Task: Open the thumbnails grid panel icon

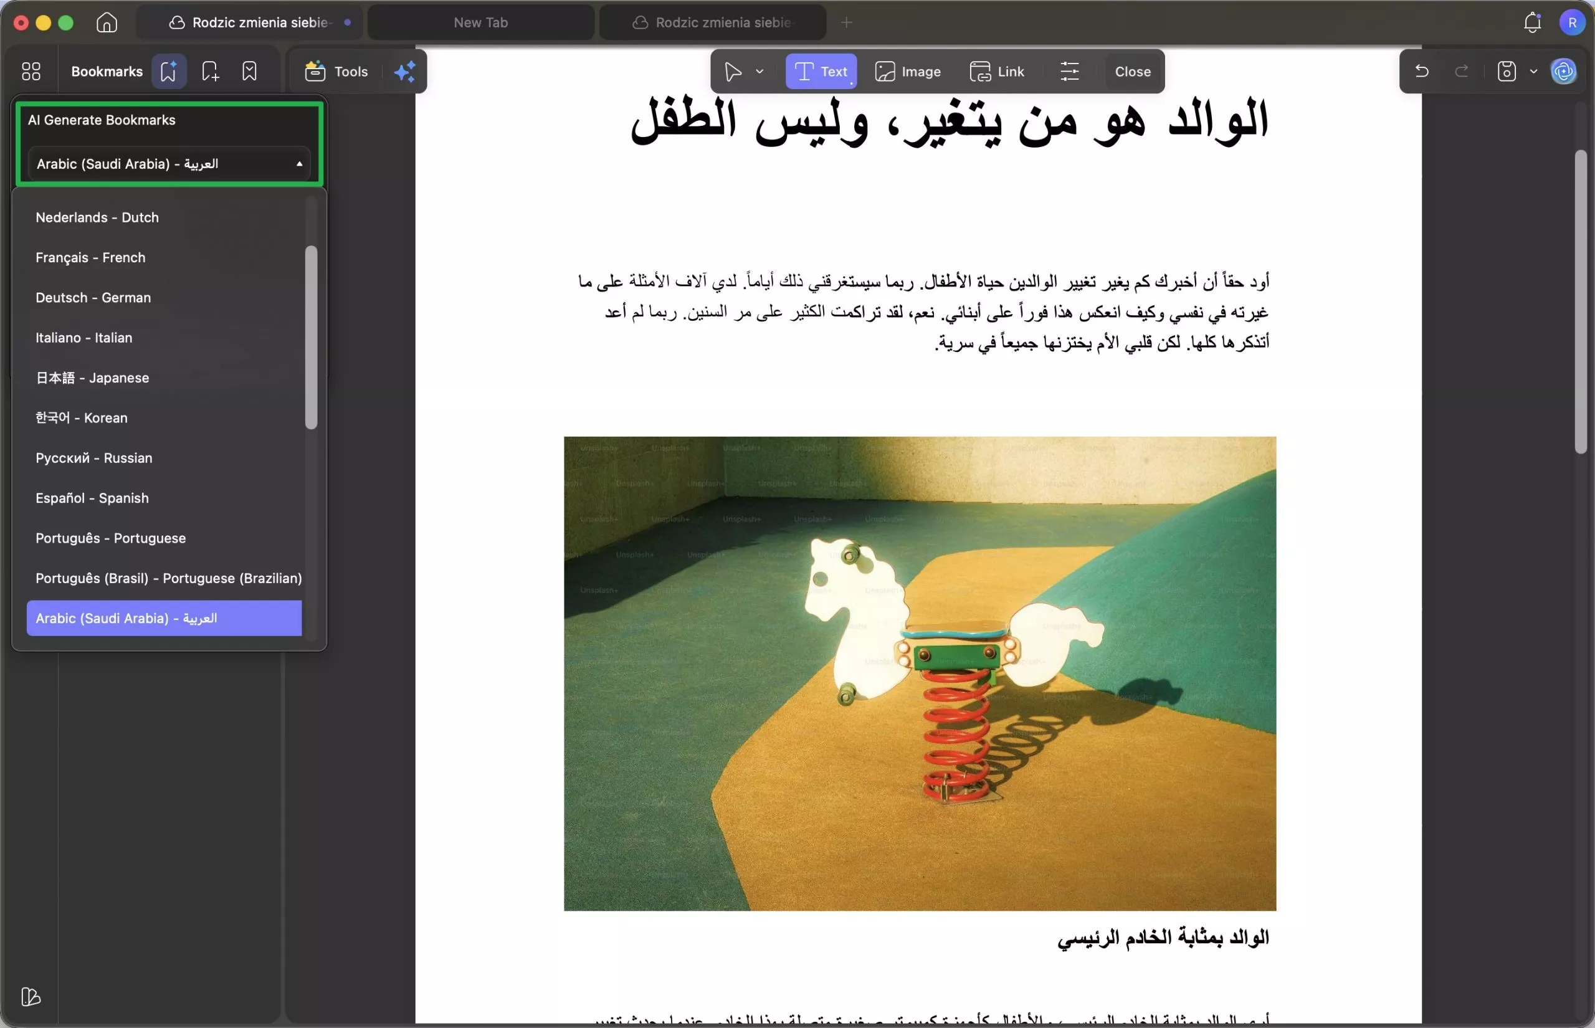Action: (31, 72)
